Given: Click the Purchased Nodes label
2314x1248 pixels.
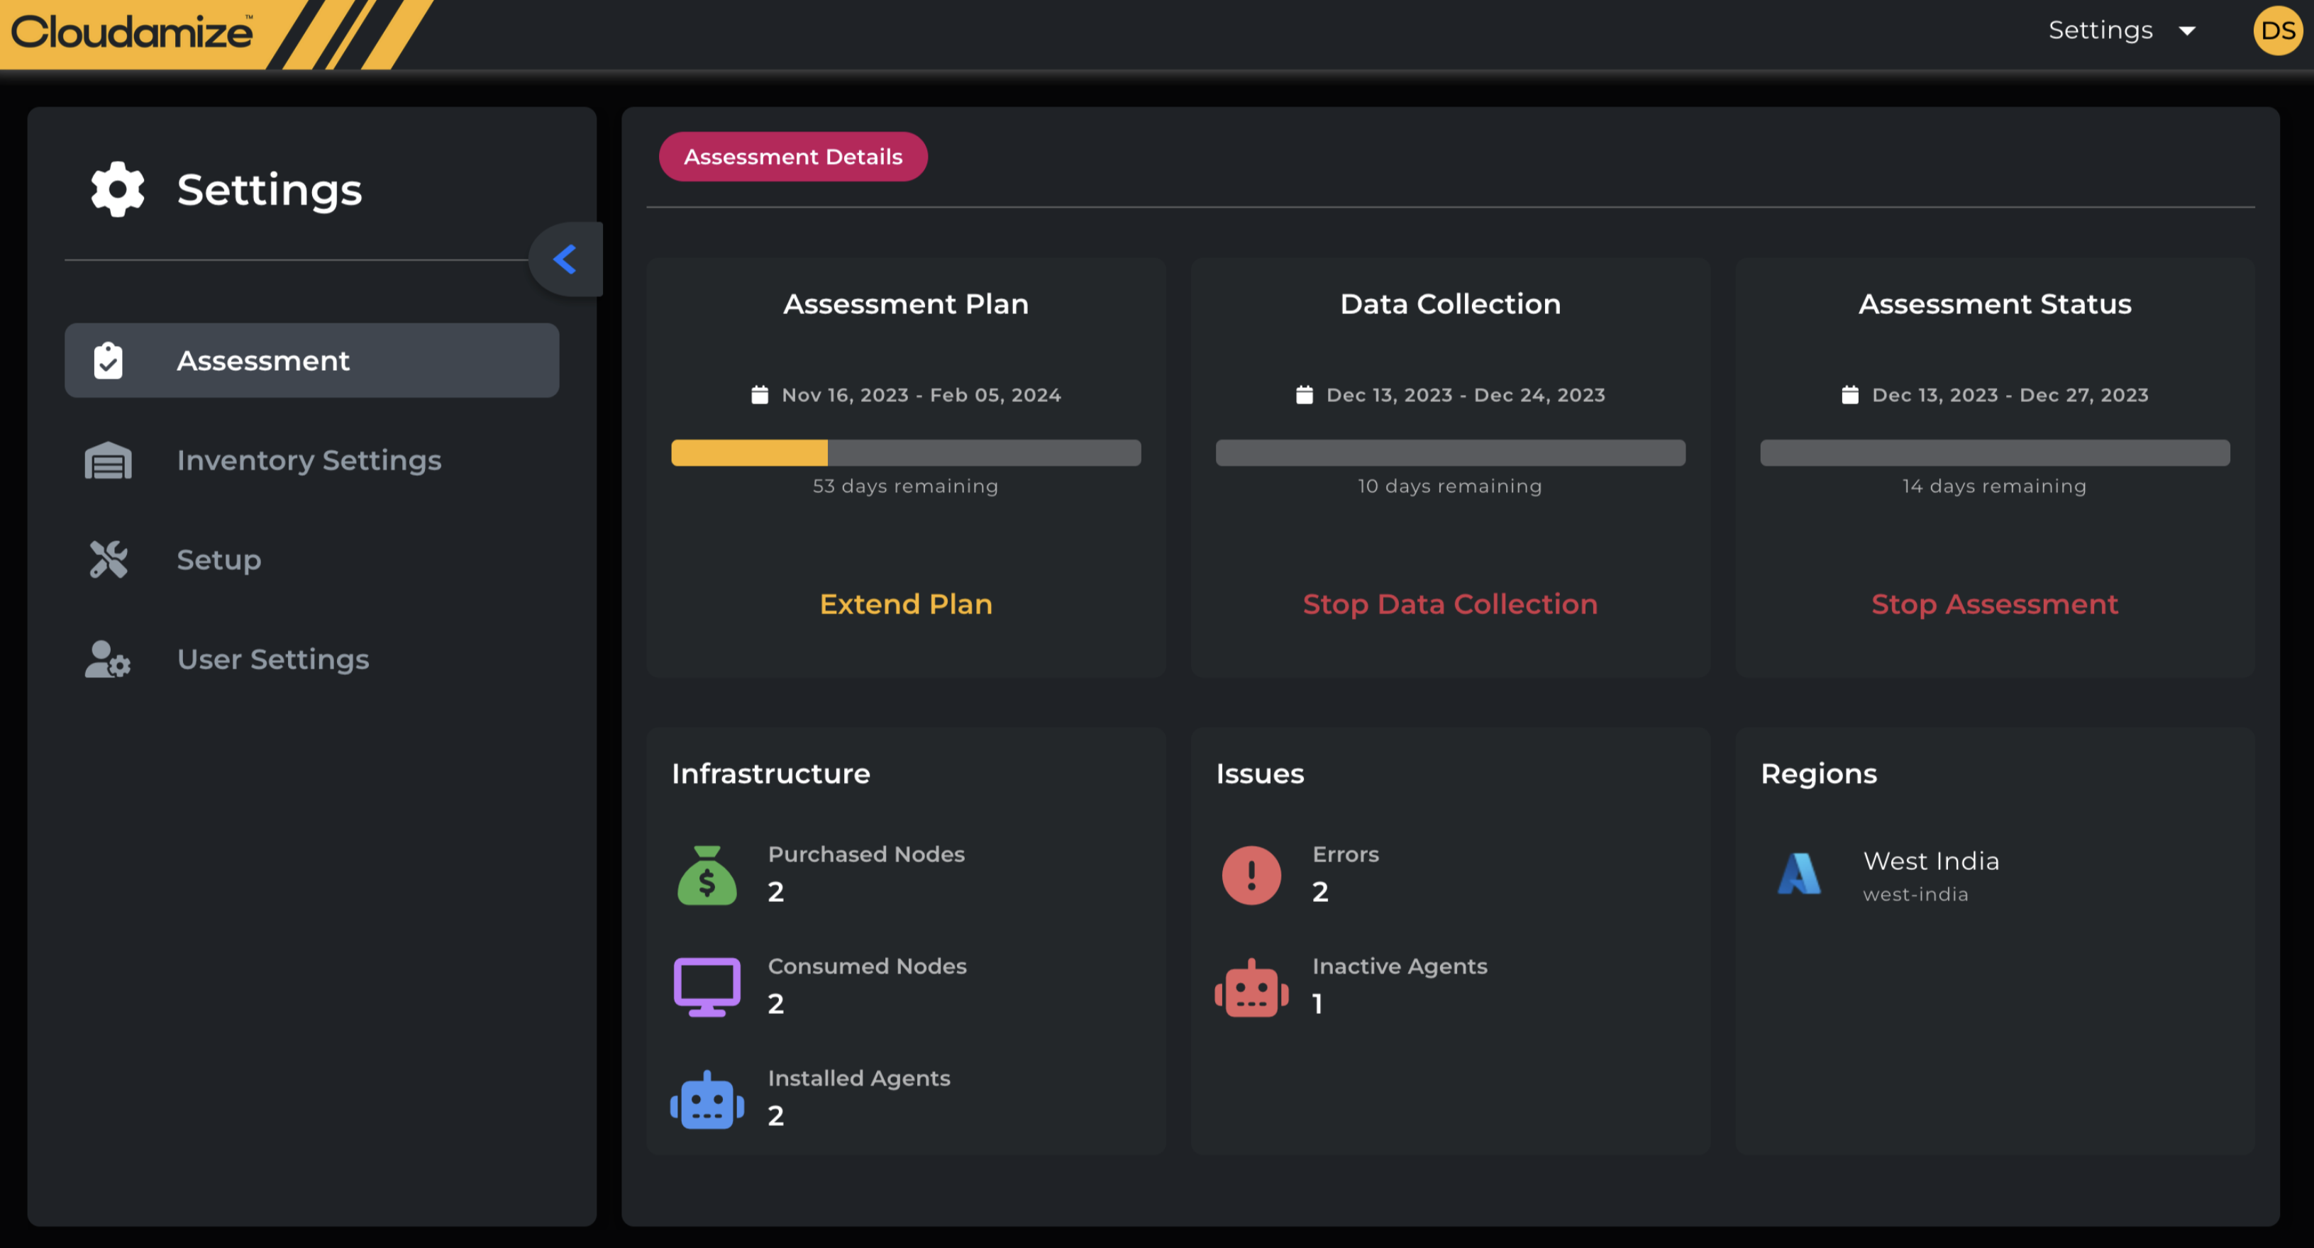Looking at the screenshot, I should (866, 854).
